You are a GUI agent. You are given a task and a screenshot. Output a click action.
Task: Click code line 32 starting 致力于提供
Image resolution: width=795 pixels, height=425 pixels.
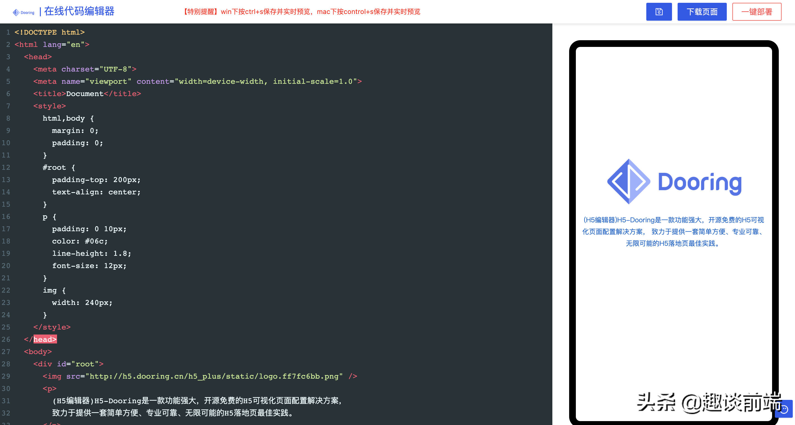pyautogui.click(x=172, y=413)
